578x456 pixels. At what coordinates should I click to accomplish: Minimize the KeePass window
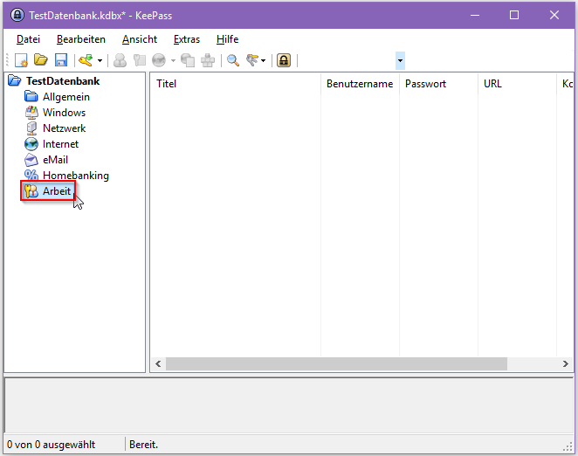click(475, 15)
